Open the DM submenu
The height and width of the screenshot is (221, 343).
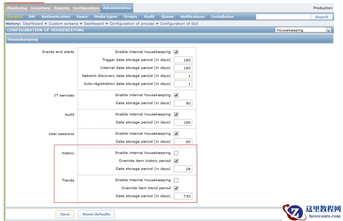(x=32, y=16)
